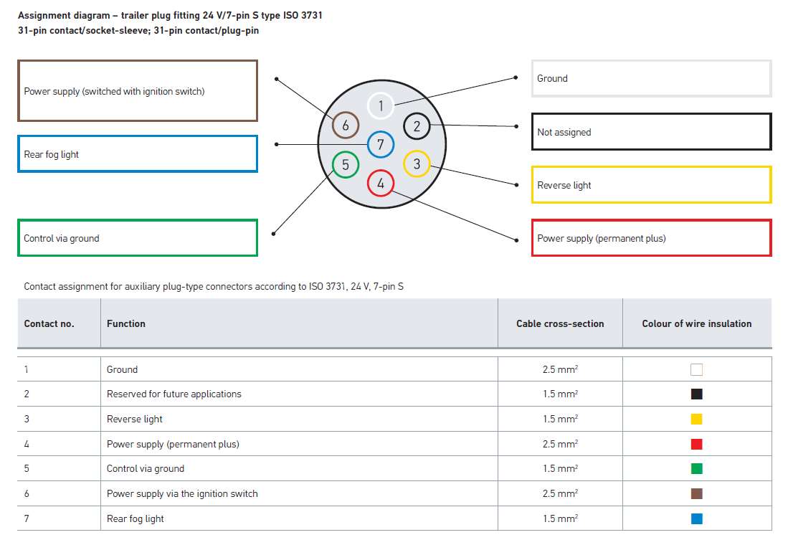Click the yellow wire colour swatch
This screenshot has height=545, width=788.
[x=696, y=419]
